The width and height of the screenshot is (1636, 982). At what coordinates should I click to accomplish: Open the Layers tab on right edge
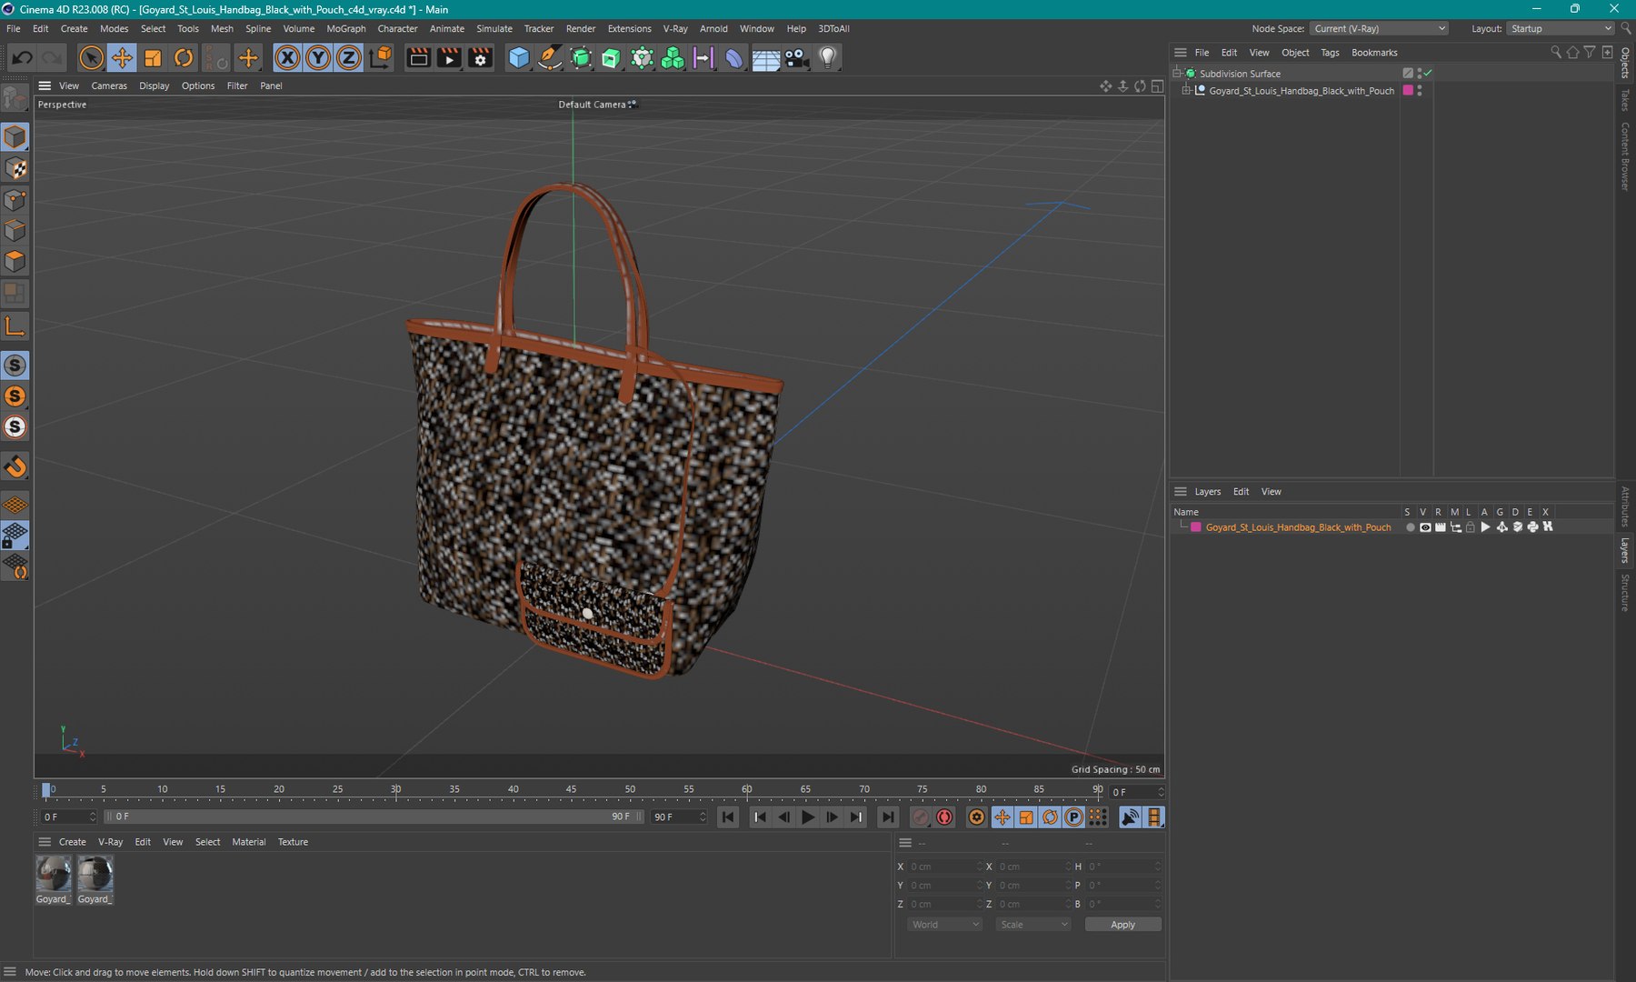pyautogui.click(x=1625, y=550)
